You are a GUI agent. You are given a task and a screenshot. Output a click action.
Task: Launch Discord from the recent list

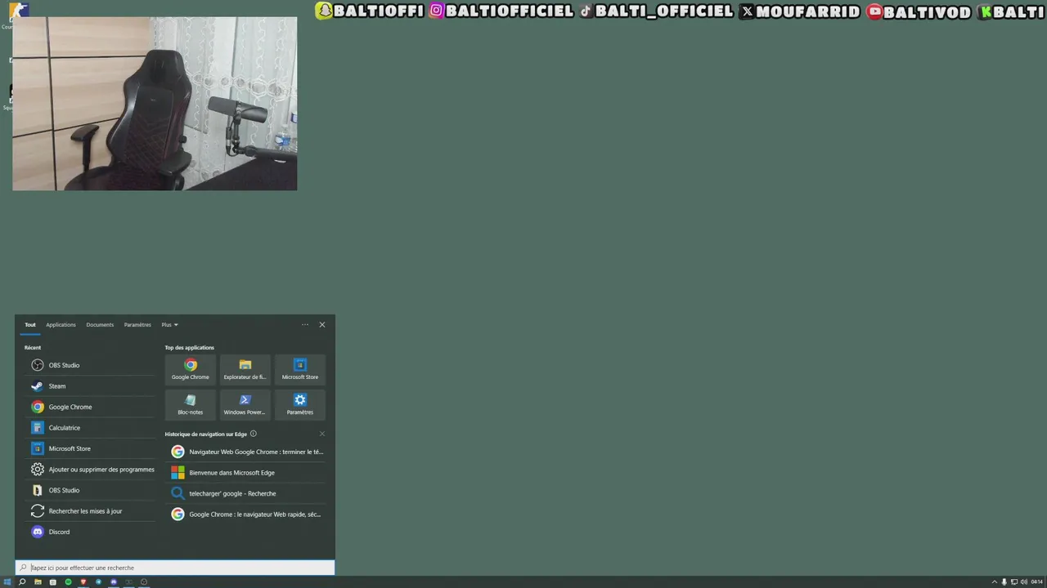click(90, 532)
